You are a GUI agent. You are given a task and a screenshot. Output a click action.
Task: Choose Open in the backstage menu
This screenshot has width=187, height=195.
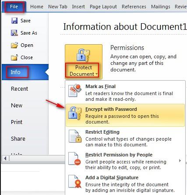[x=25, y=45]
